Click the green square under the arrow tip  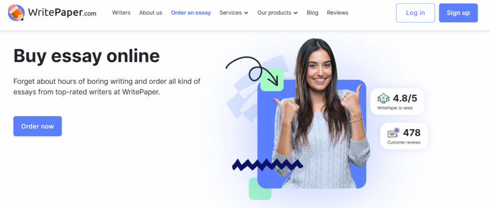(272, 80)
